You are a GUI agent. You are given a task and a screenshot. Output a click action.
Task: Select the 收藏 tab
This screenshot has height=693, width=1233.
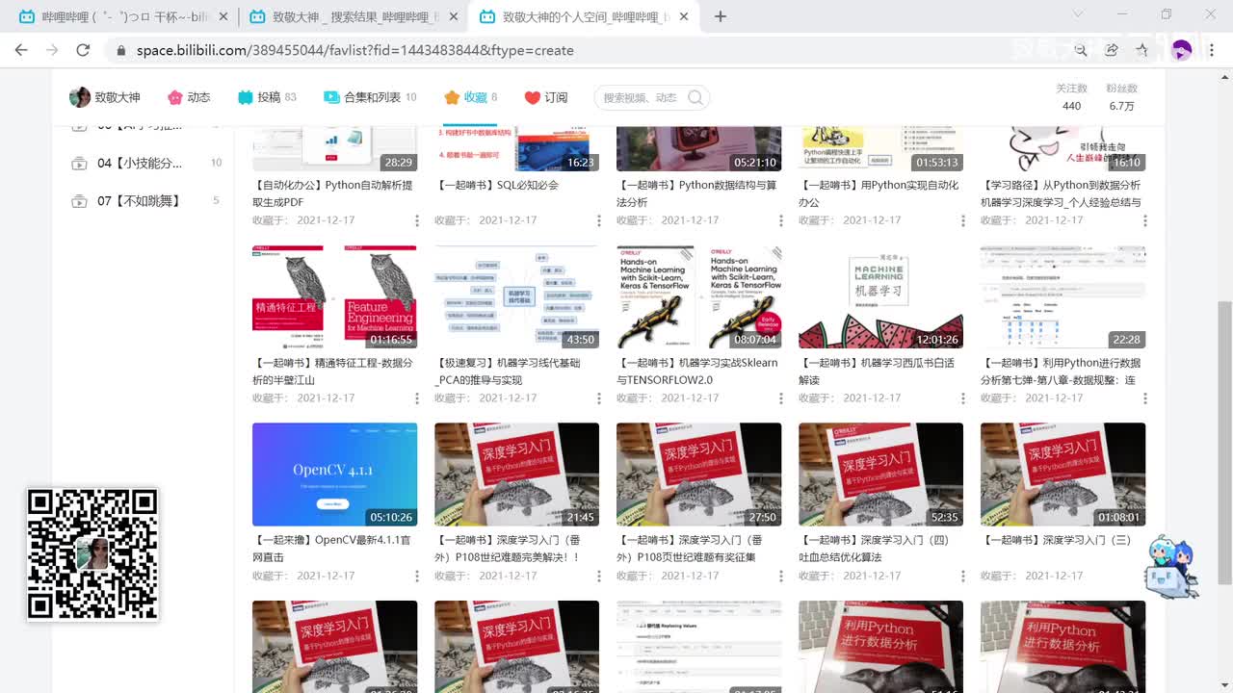pyautogui.click(x=470, y=97)
